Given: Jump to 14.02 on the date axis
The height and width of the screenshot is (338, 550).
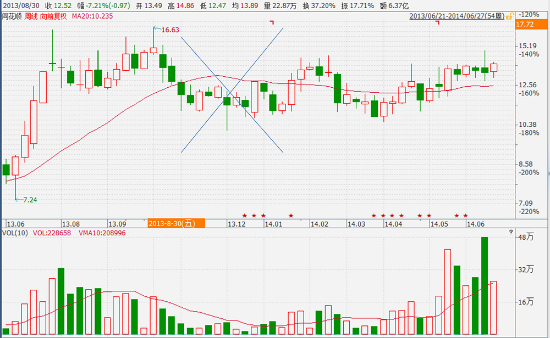Looking at the screenshot, I should [x=320, y=224].
